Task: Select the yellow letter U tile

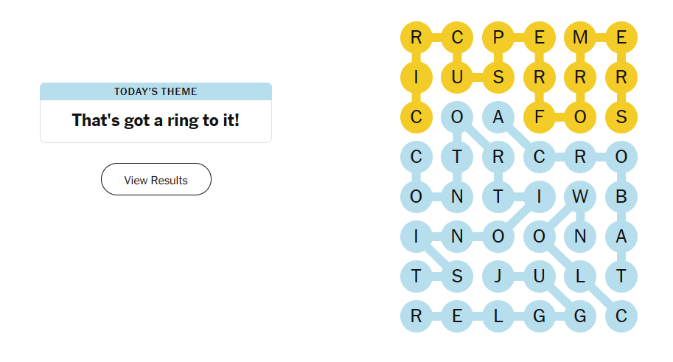Action: coord(457,77)
